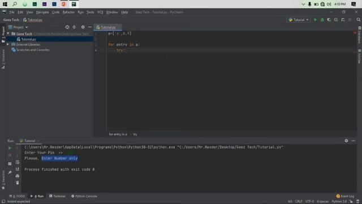Open the Refactor menu

68,12
